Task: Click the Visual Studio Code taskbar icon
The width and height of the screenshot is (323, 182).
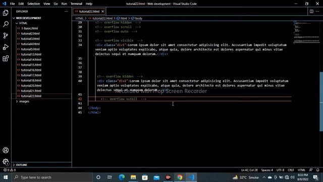Action: [x=191, y=177]
